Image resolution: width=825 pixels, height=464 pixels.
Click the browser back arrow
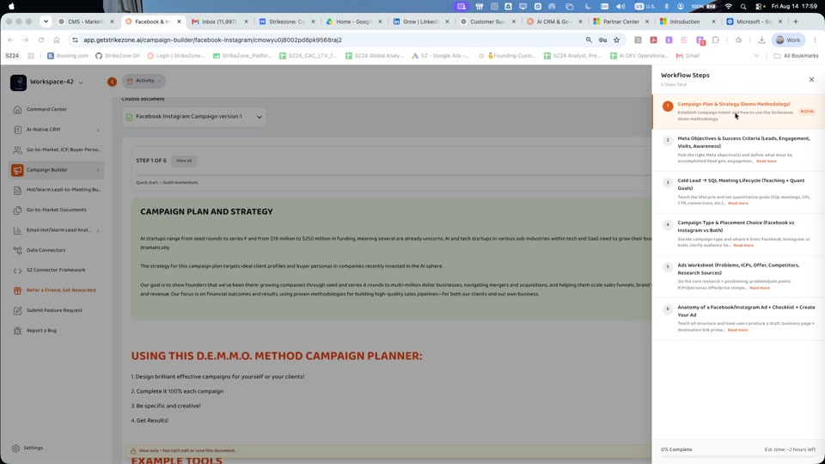[10, 40]
